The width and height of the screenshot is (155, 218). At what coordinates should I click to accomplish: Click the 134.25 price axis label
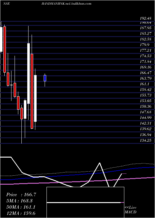(145, 140)
